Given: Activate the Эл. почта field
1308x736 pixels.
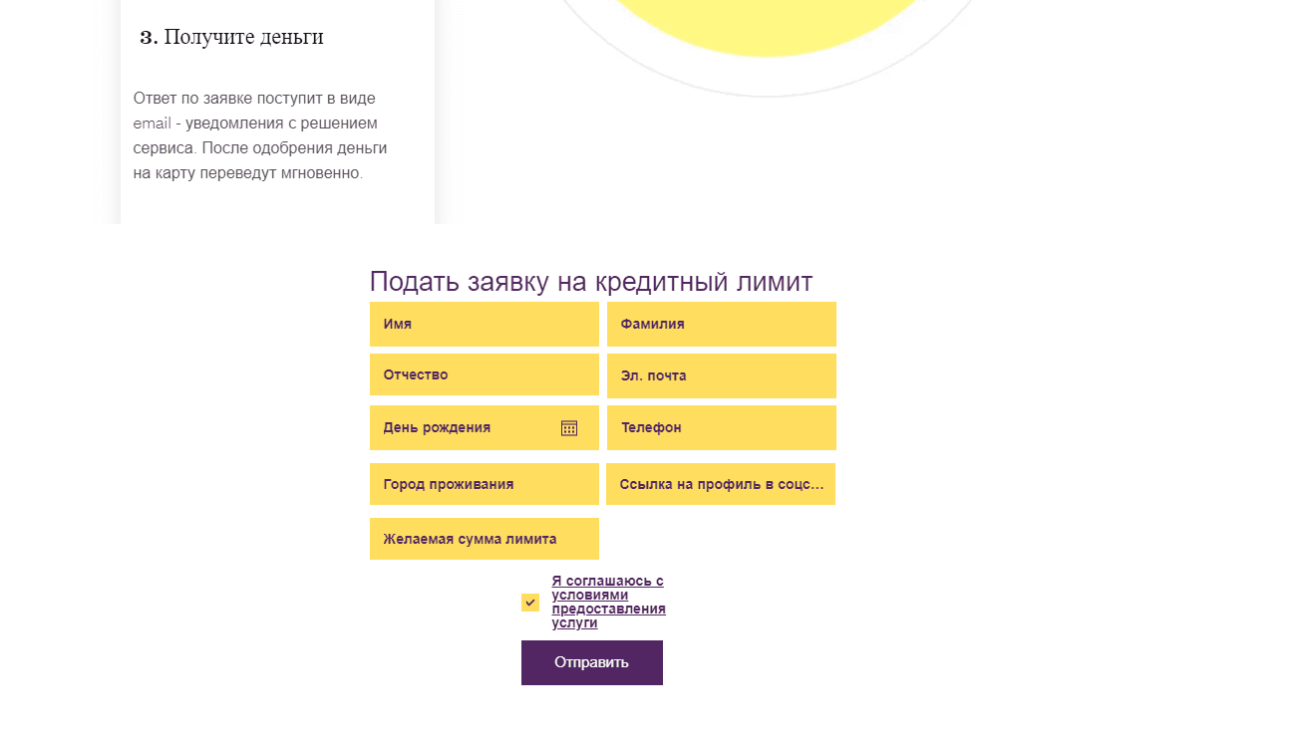Looking at the screenshot, I should click(x=721, y=376).
